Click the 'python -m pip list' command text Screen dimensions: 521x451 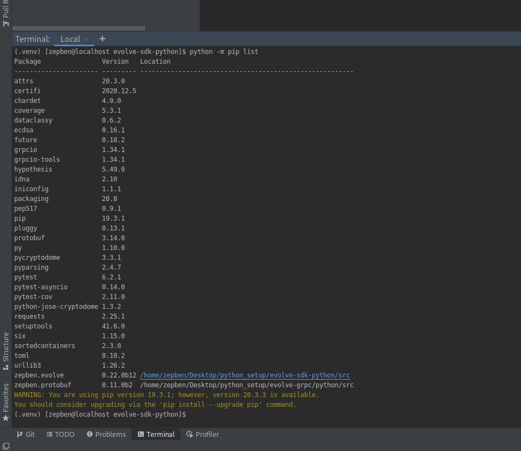click(x=224, y=52)
